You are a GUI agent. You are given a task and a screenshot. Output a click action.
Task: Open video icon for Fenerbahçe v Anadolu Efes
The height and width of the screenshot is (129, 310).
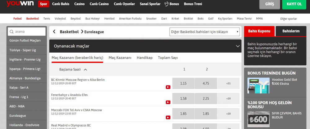(x=168, y=102)
